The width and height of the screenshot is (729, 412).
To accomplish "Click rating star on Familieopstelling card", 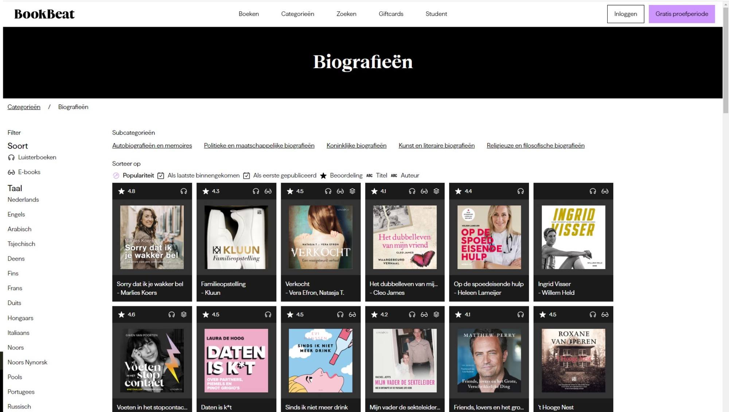I will (206, 191).
